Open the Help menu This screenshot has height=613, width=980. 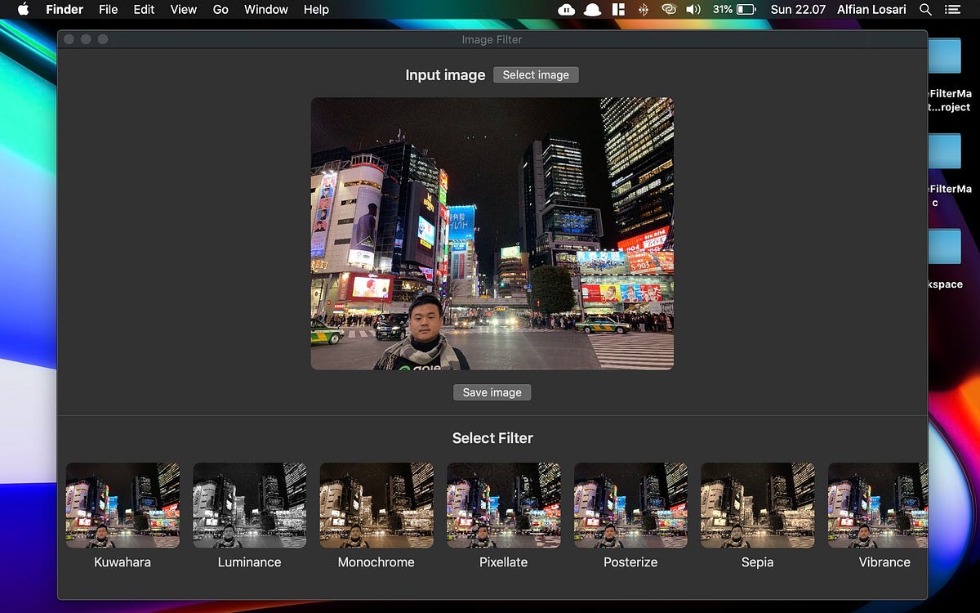(316, 10)
